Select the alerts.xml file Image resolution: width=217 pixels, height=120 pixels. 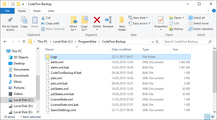point(118,62)
